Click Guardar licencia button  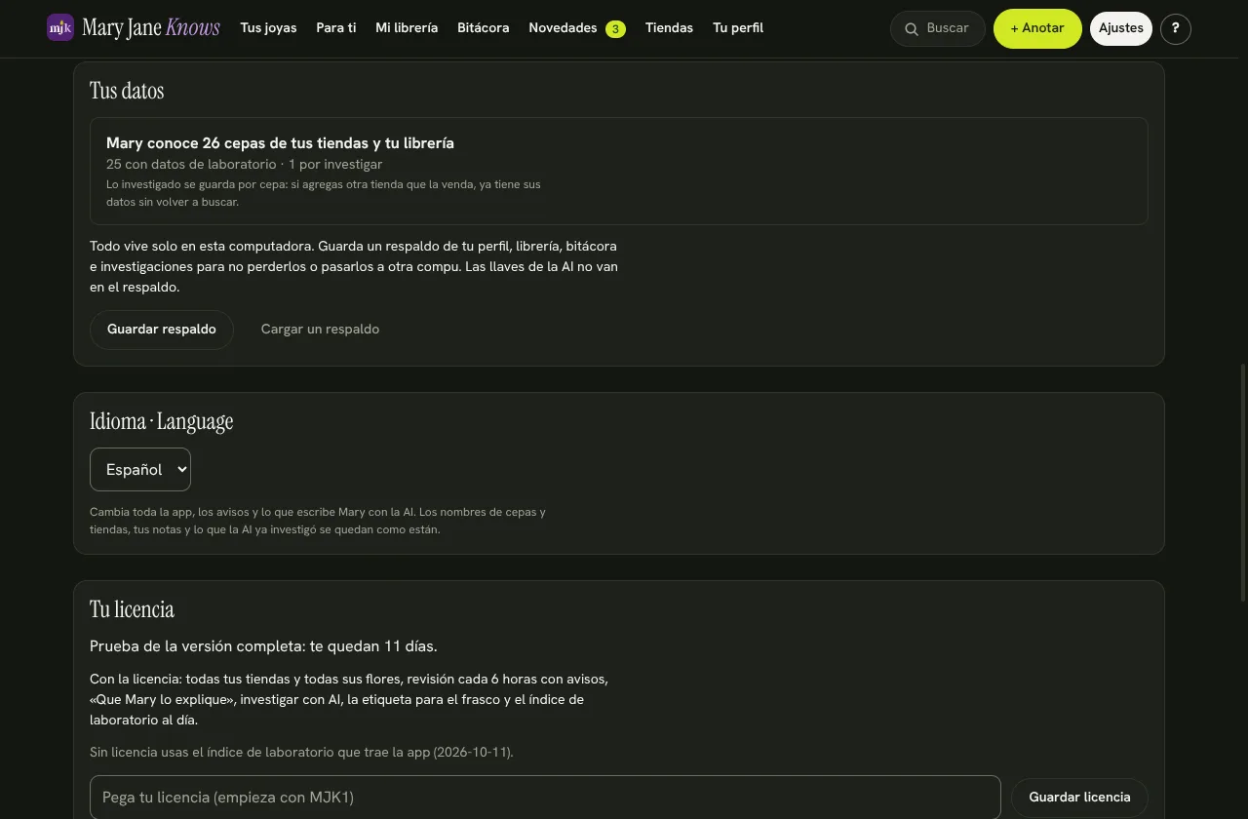tap(1080, 798)
